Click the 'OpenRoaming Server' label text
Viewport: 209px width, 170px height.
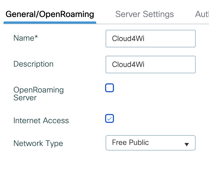[38, 94]
